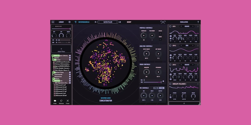Collapse the Granular folder arrow
Screen dimensions: 251x125
tap(53, 60)
